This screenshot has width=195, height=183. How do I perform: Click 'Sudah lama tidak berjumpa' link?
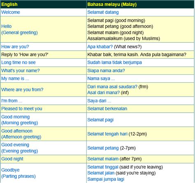click(x=114, y=63)
